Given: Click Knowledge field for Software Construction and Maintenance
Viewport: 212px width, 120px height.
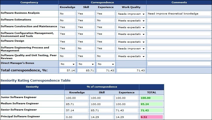Looking at the screenshot, I should point(67,27).
